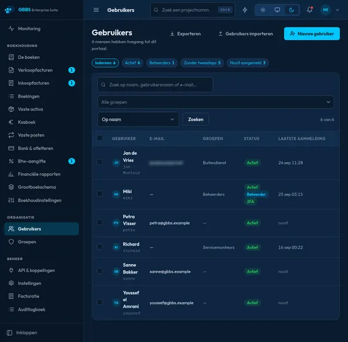Click the Btw-aangifte badge 1
348x342 pixels.
point(71,161)
